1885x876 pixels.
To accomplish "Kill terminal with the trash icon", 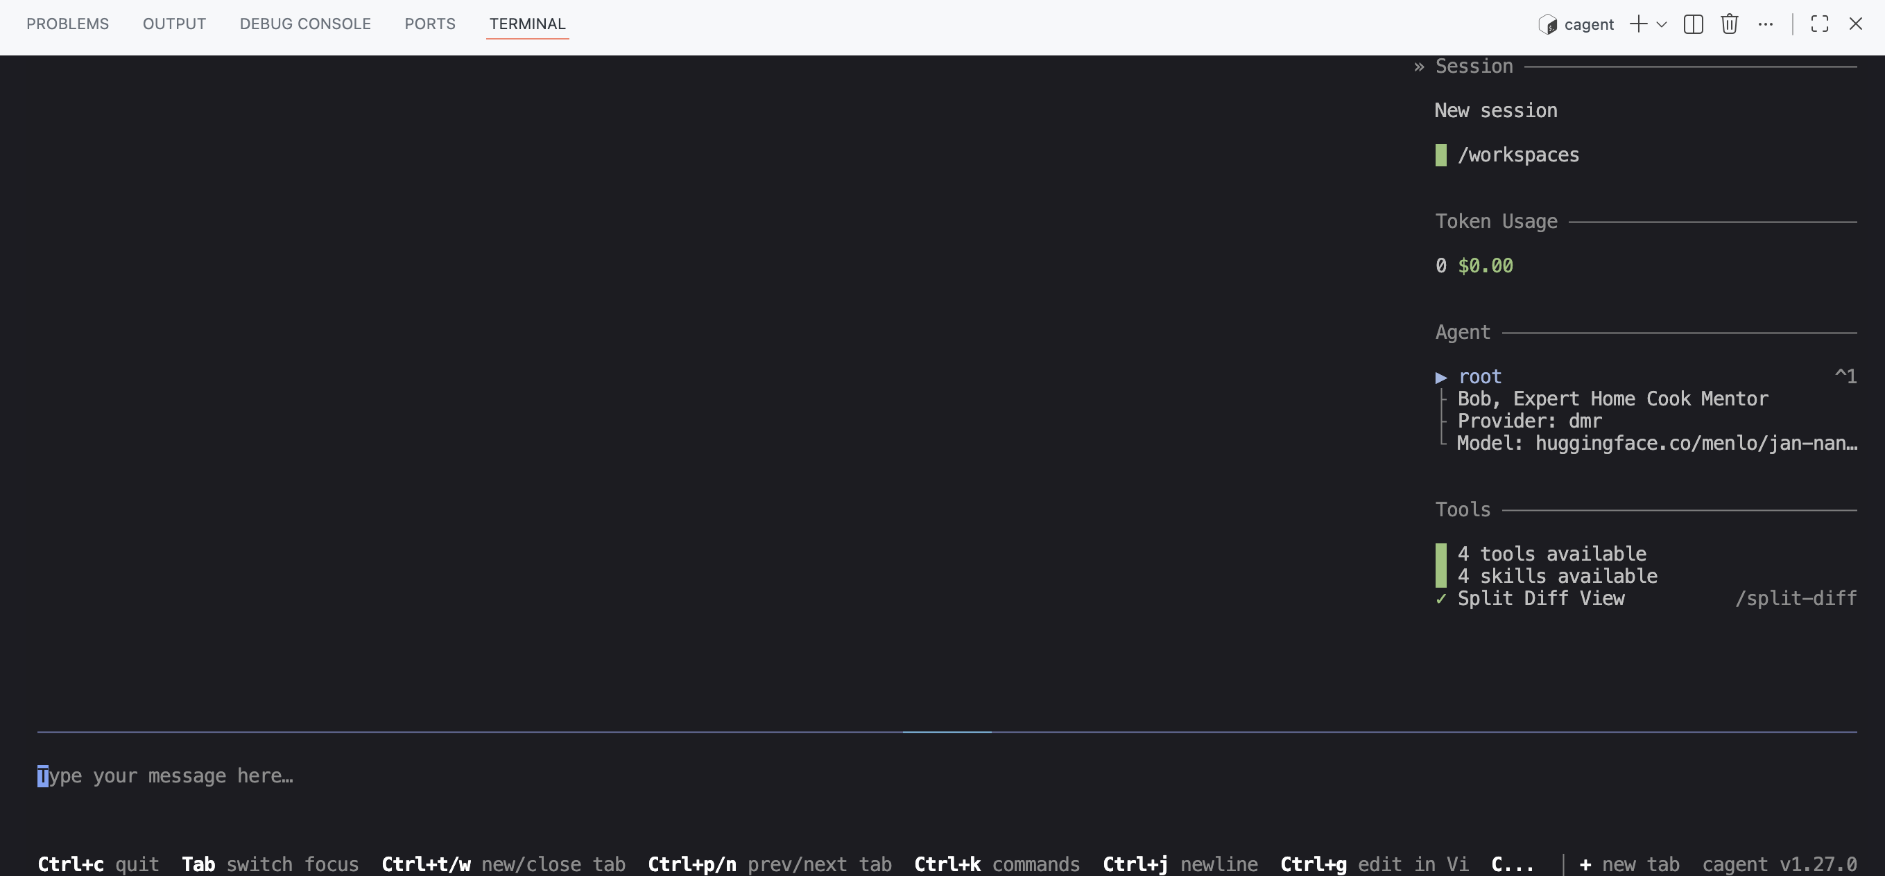I will tap(1729, 24).
